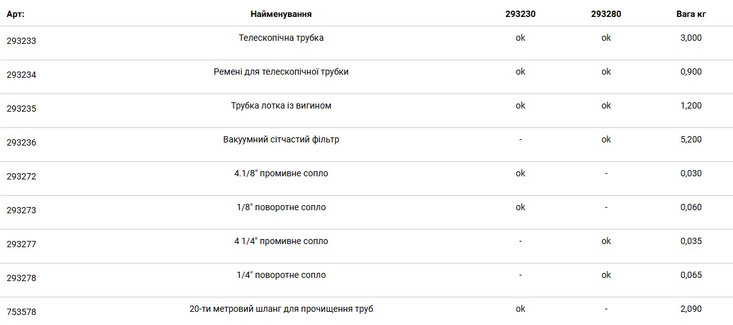Click article number 293278
This screenshot has width=733, height=325.
pos(21,278)
